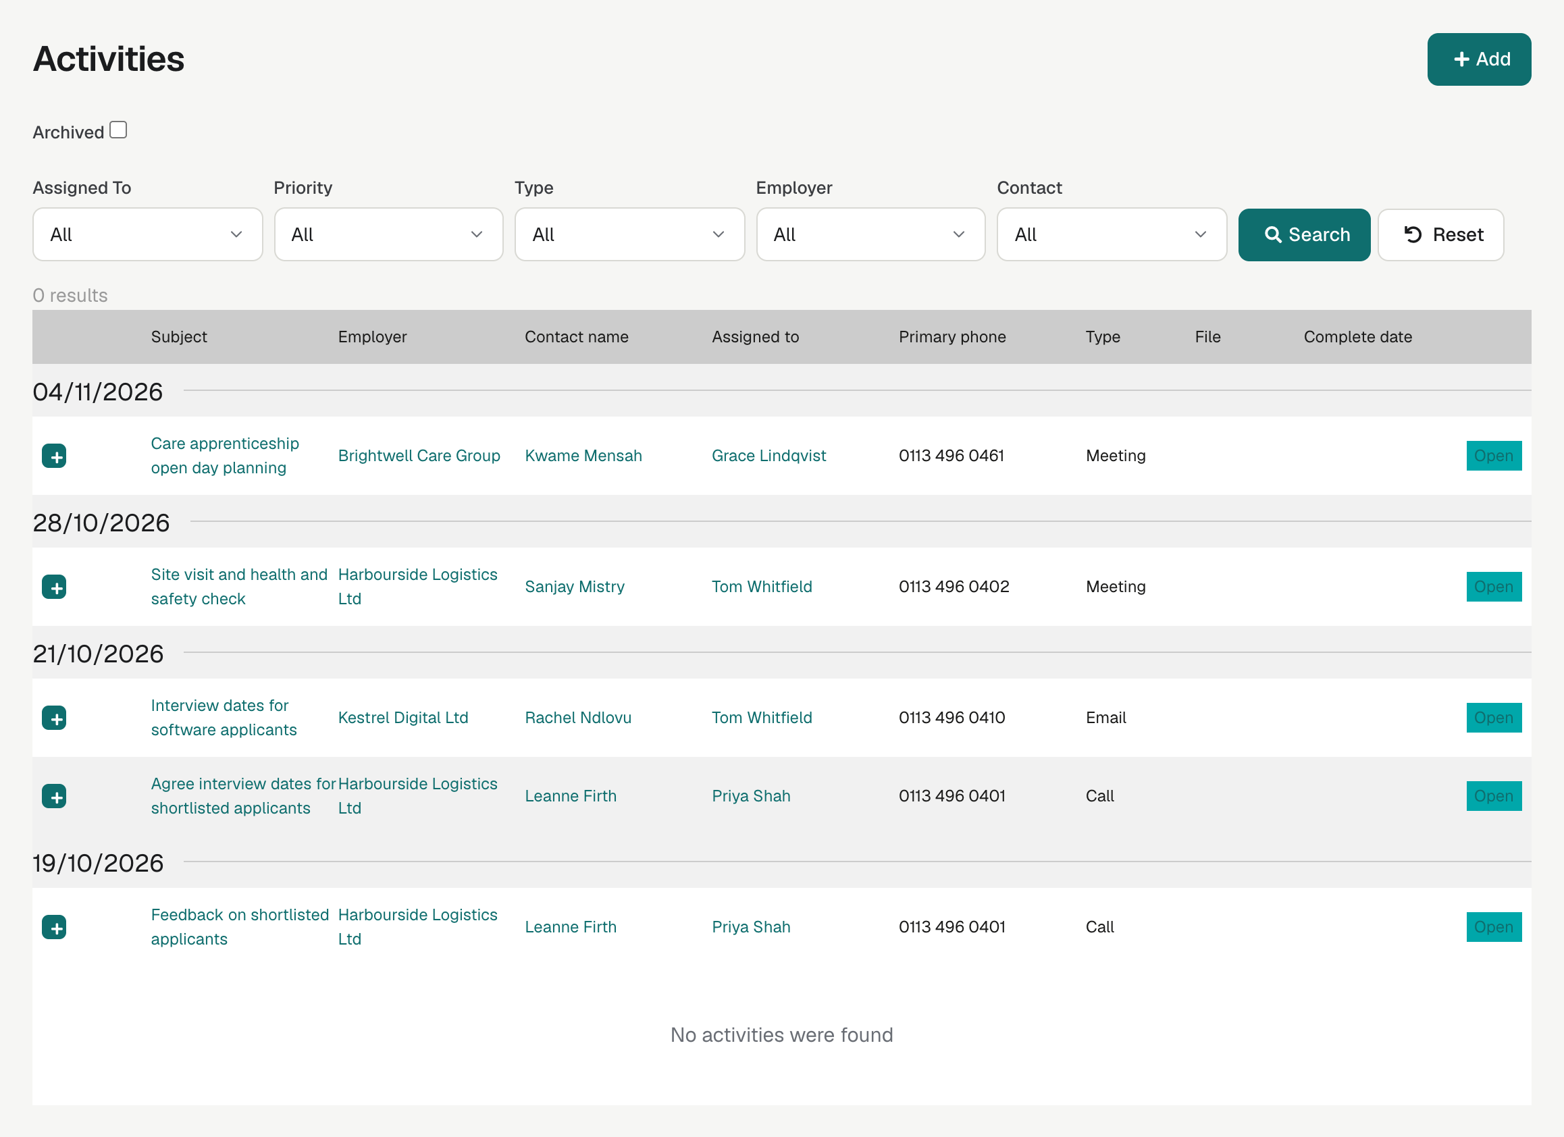The width and height of the screenshot is (1564, 1137).
Task: Click the Primary phone column header
Action: point(952,337)
